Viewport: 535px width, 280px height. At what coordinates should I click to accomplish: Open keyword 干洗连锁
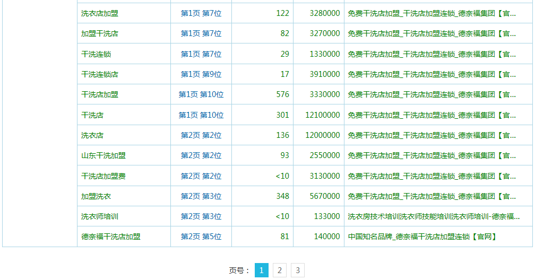[x=96, y=54]
